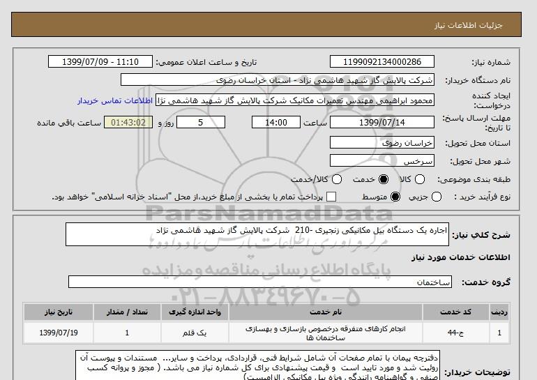The height and width of the screenshot is (380, 537).
Task: Click the شماره نیاز number field
Action: [x=382, y=61]
